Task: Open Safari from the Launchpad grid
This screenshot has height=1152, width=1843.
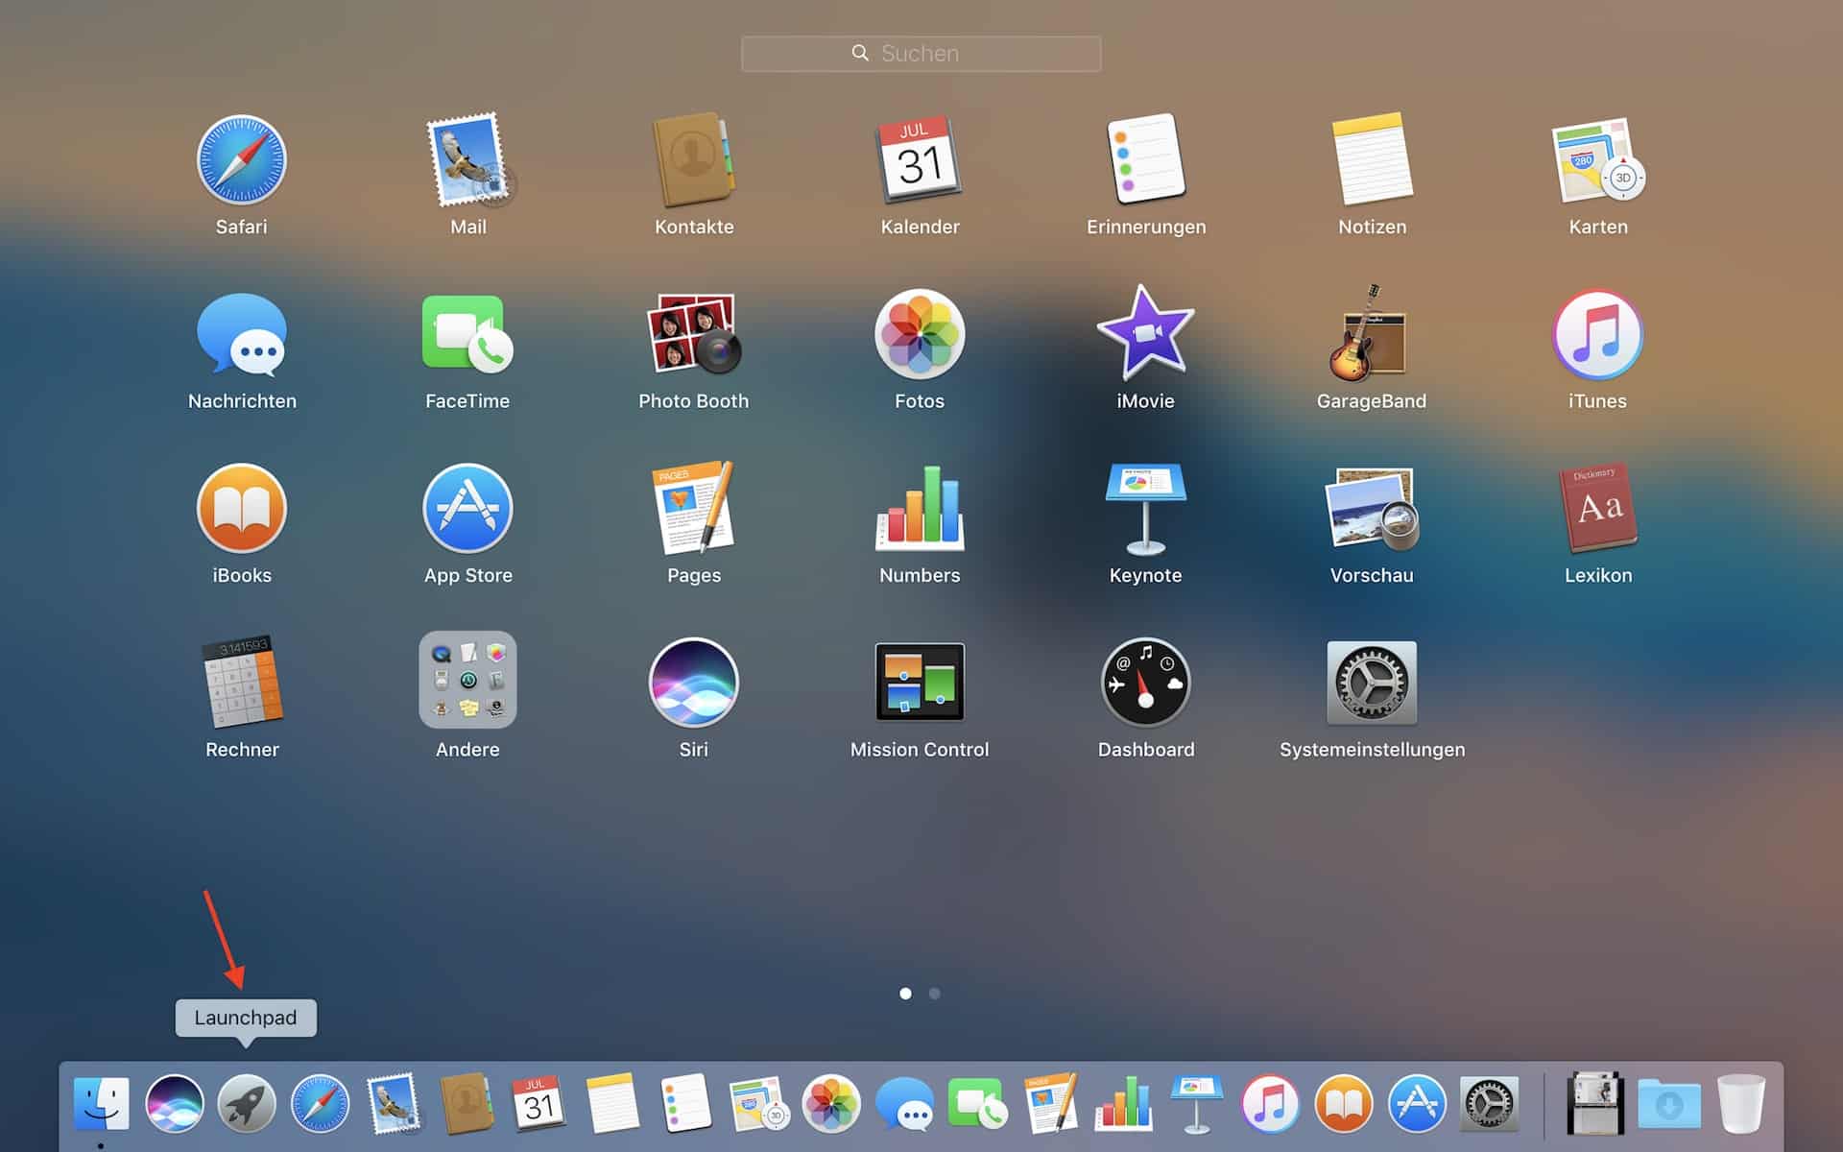Action: tap(241, 160)
